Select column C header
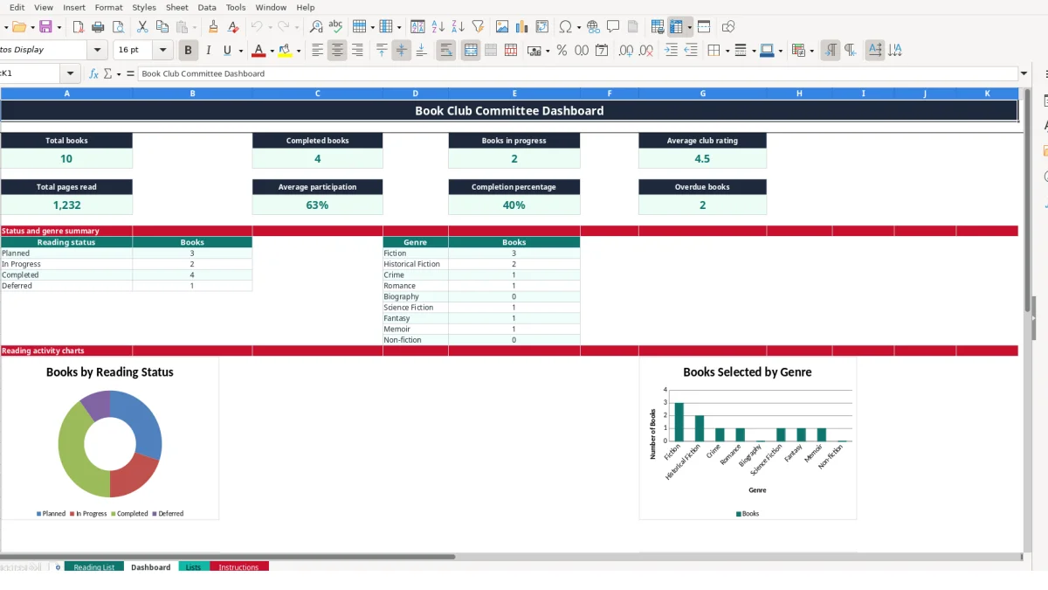The width and height of the screenshot is (1048, 590). point(317,94)
